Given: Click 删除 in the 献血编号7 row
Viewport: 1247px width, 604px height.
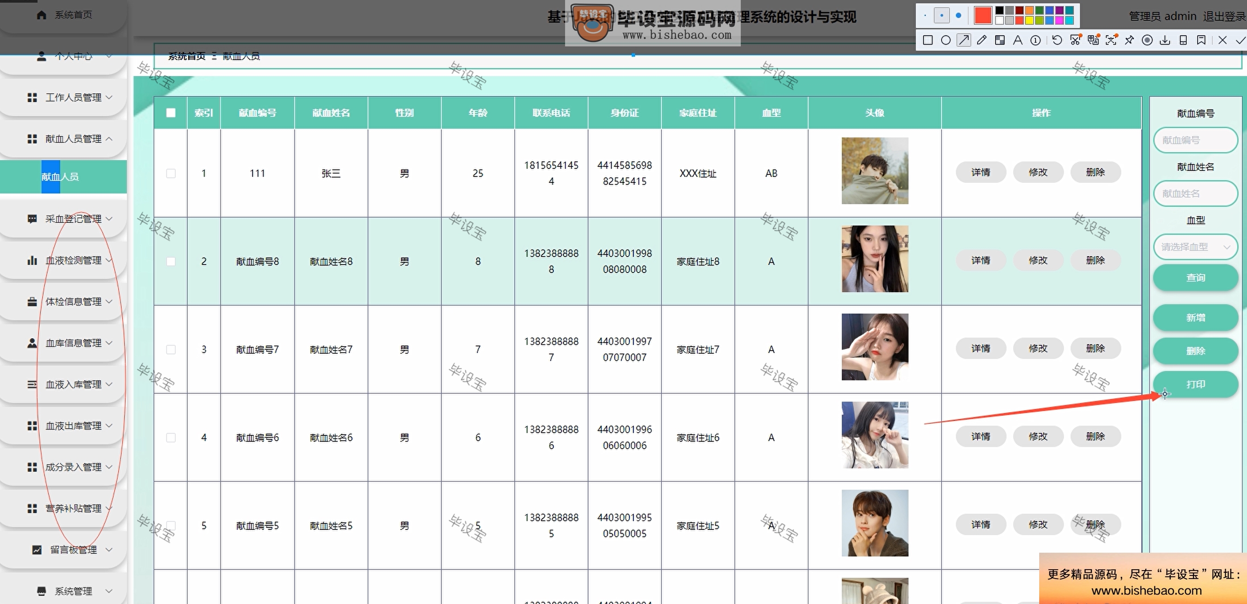Looking at the screenshot, I should coord(1095,349).
